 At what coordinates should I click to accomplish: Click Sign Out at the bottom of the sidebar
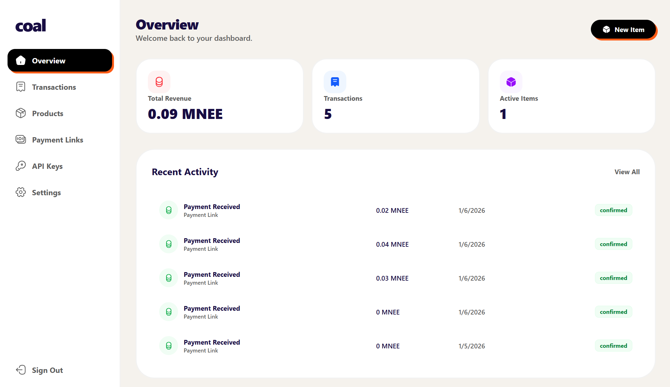coord(47,370)
